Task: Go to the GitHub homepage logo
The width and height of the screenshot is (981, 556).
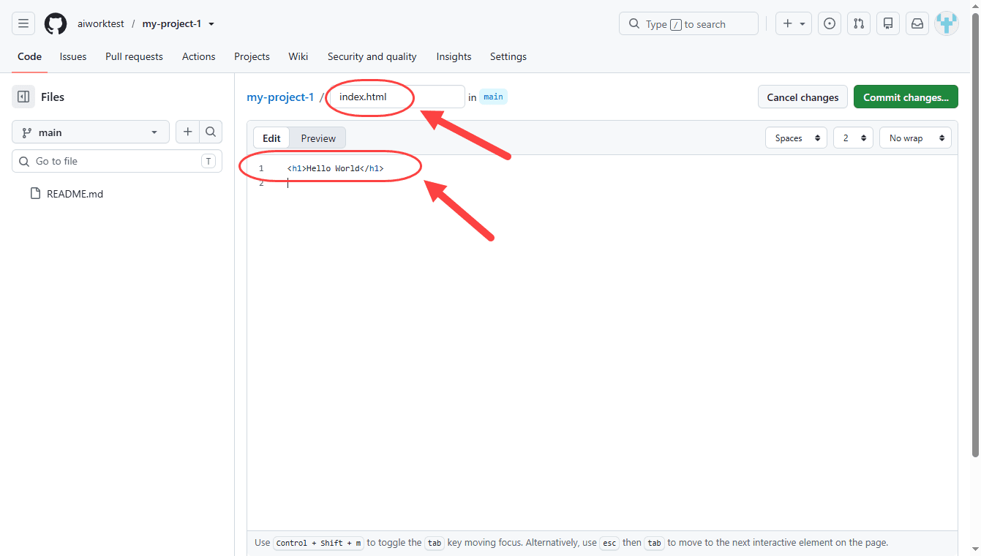Action: (56, 23)
